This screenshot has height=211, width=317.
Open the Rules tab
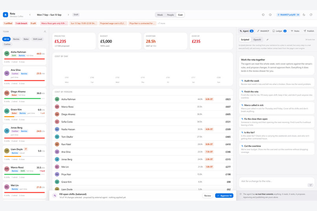click(x=295, y=31)
